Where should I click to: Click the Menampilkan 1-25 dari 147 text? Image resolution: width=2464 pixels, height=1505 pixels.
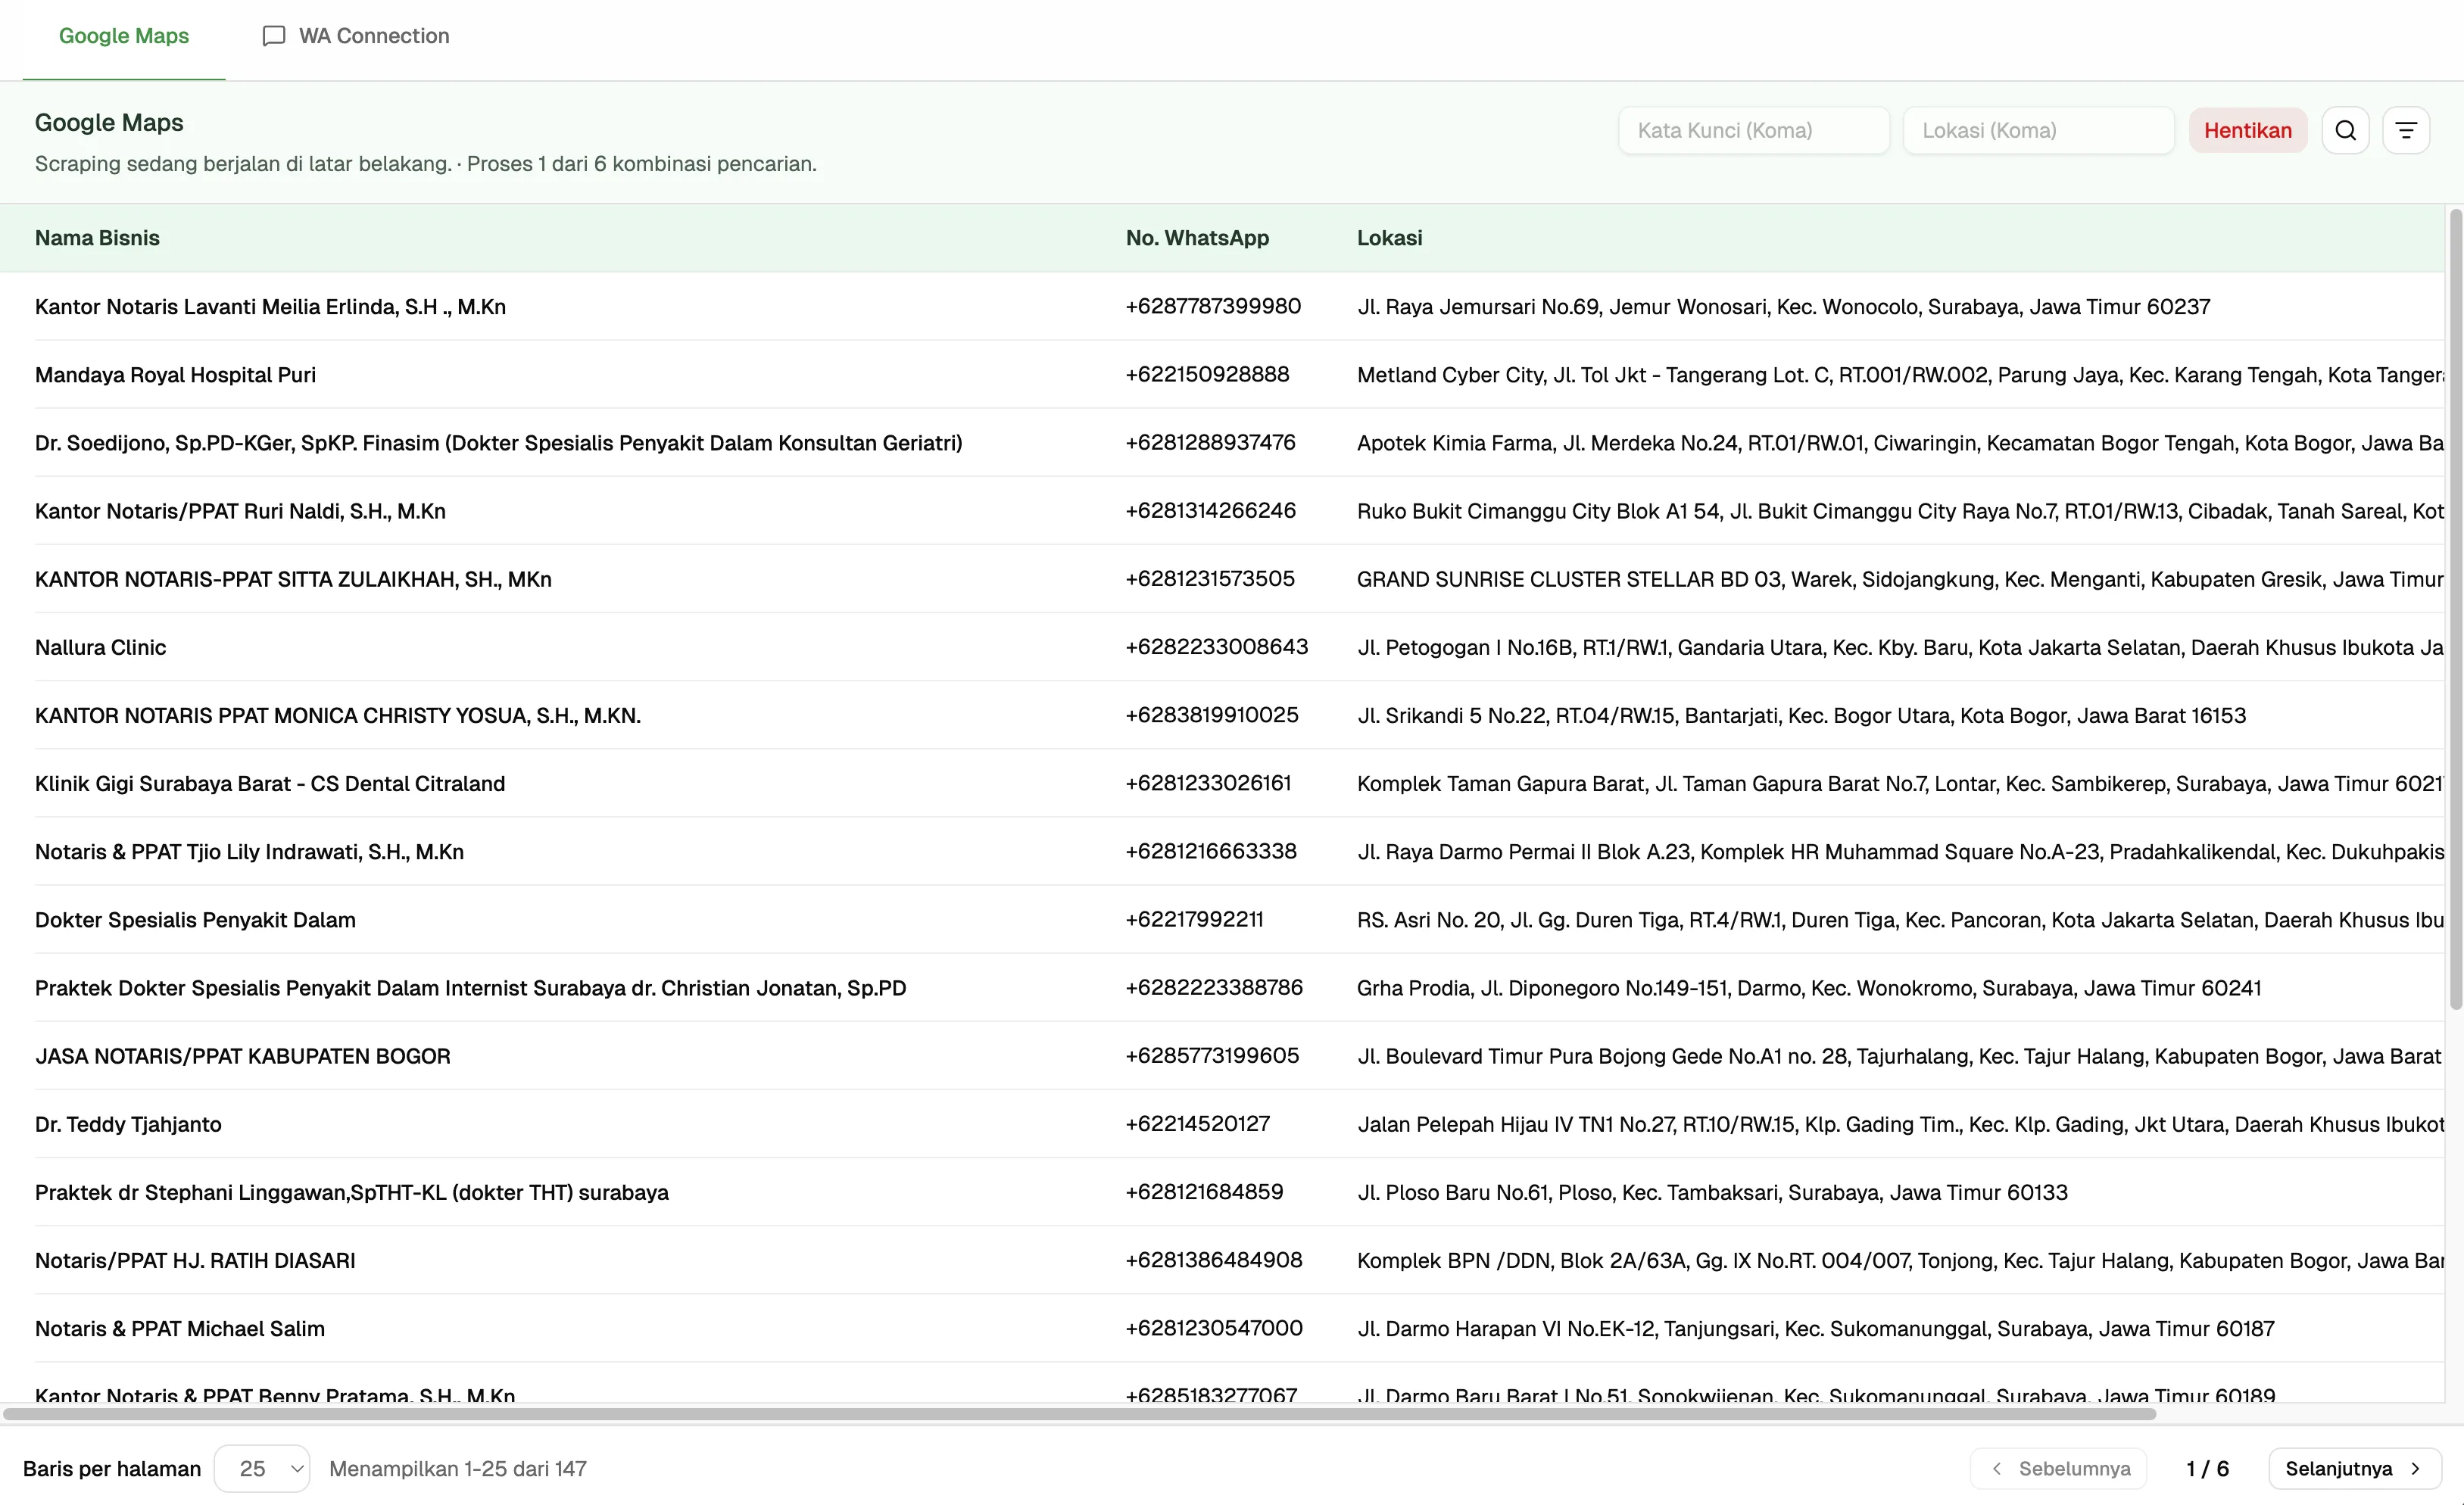(x=458, y=1468)
